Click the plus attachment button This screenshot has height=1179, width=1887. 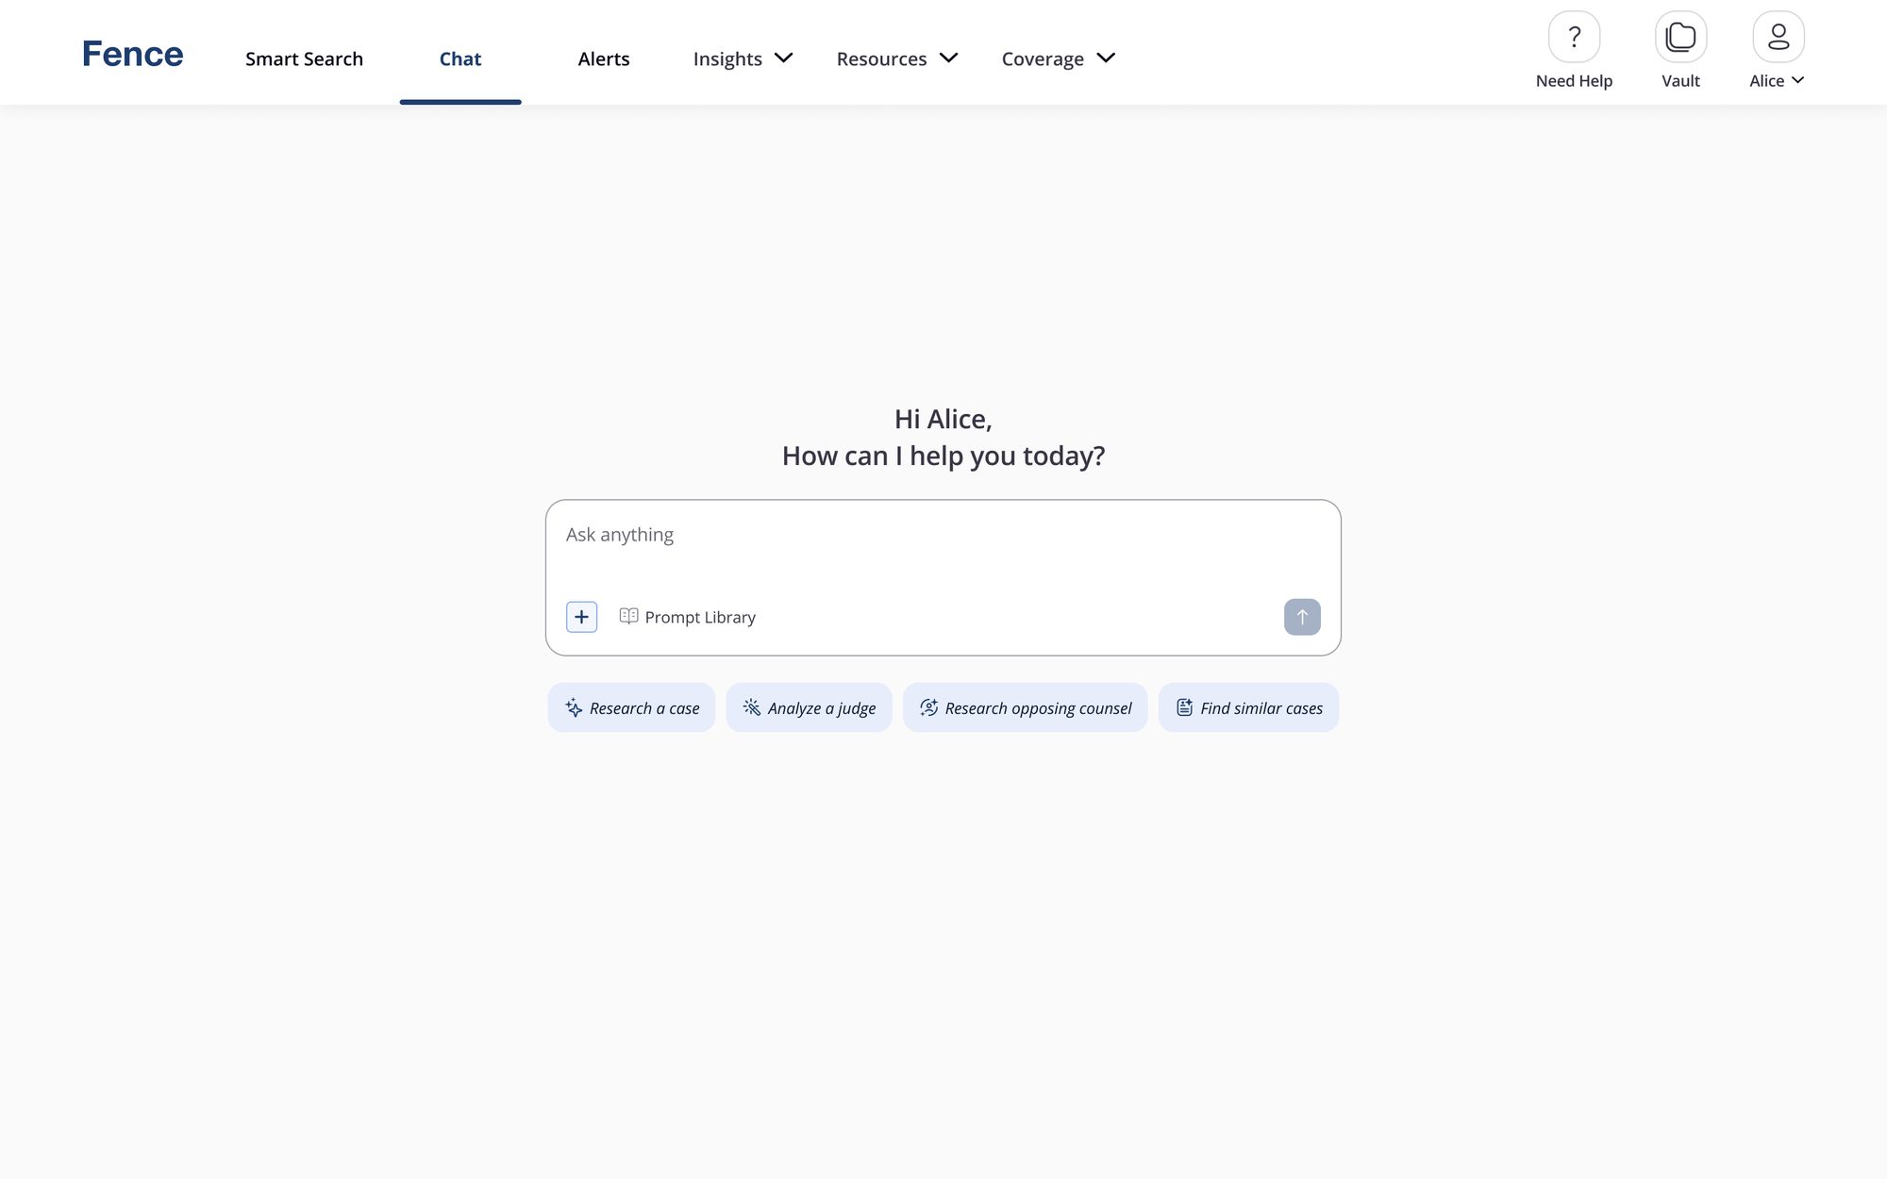pyautogui.click(x=581, y=617)
